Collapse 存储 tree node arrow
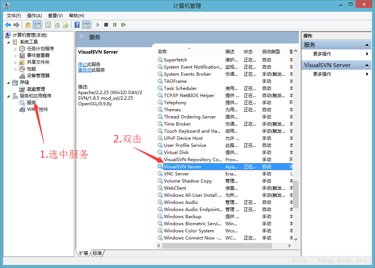 coord(8,83)
